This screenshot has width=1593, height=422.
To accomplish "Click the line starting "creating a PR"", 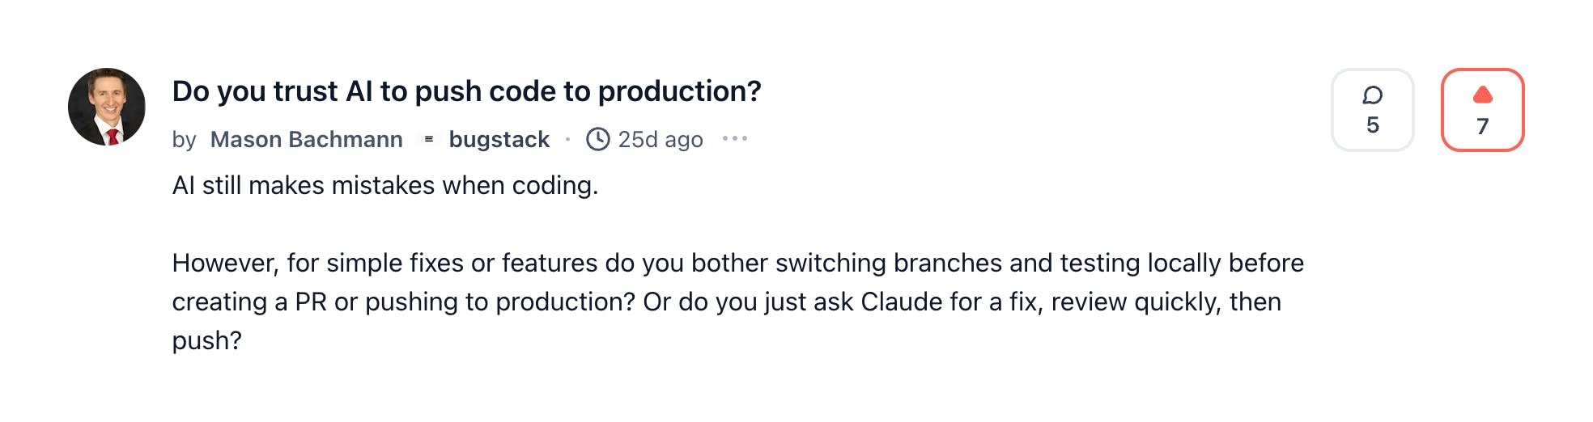I will click(726, 302).
